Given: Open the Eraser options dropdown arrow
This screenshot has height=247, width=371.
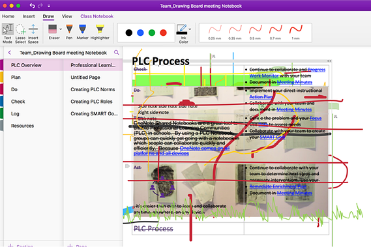Looking at the screenshot, I should [x=61, y=29].
